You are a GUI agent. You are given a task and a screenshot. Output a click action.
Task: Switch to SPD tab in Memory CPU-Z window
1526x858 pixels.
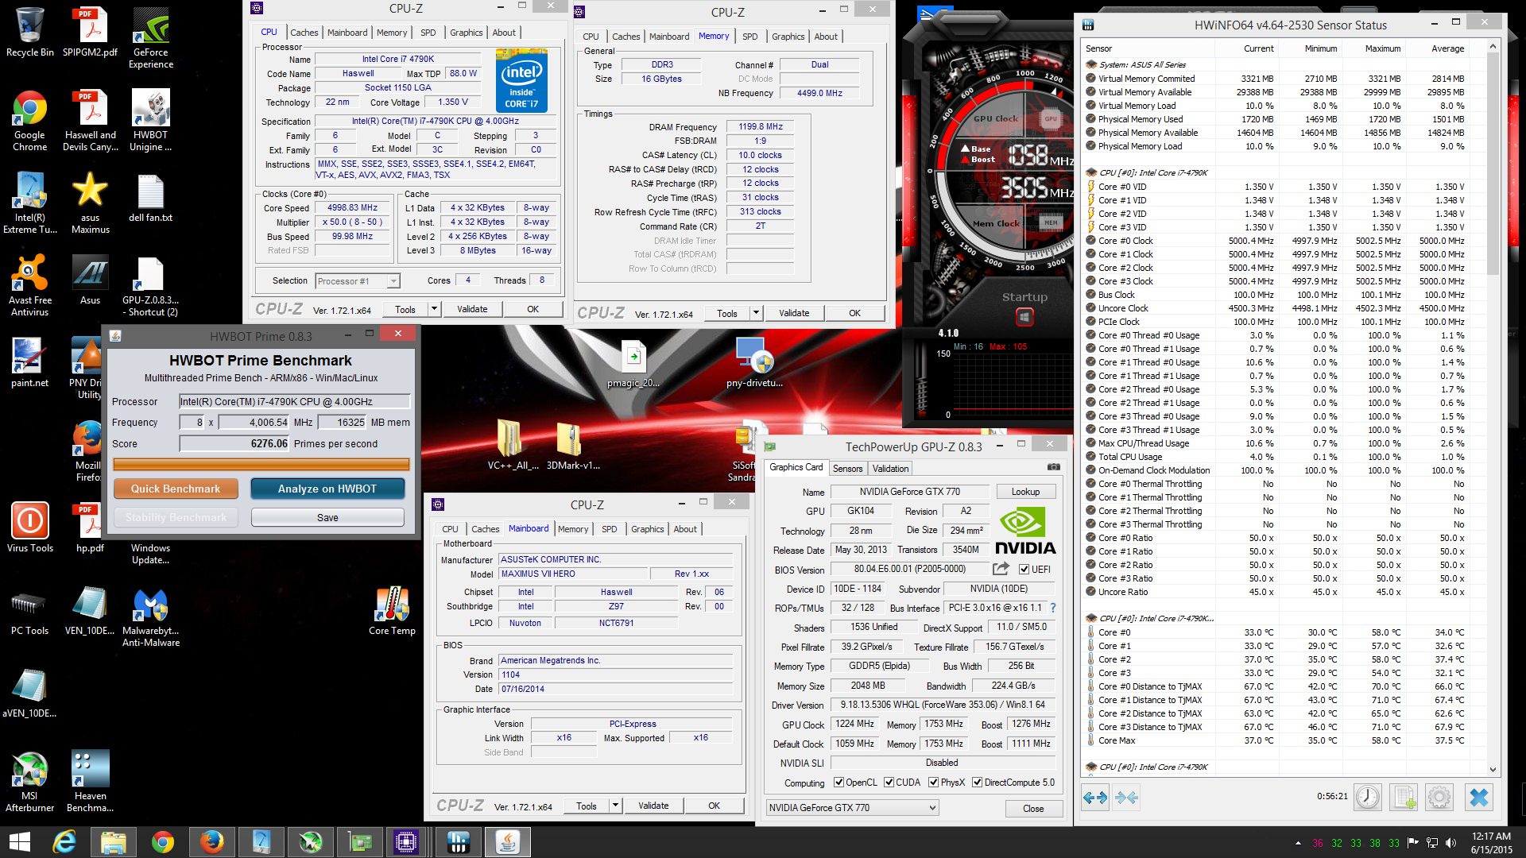pos(749,37)
